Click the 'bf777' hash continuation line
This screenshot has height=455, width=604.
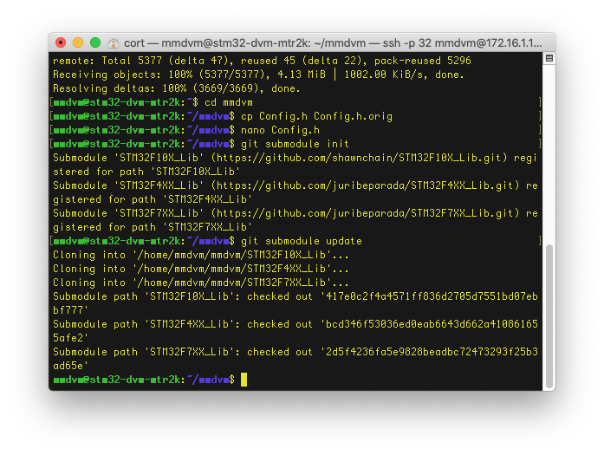(x=70, y=310)
